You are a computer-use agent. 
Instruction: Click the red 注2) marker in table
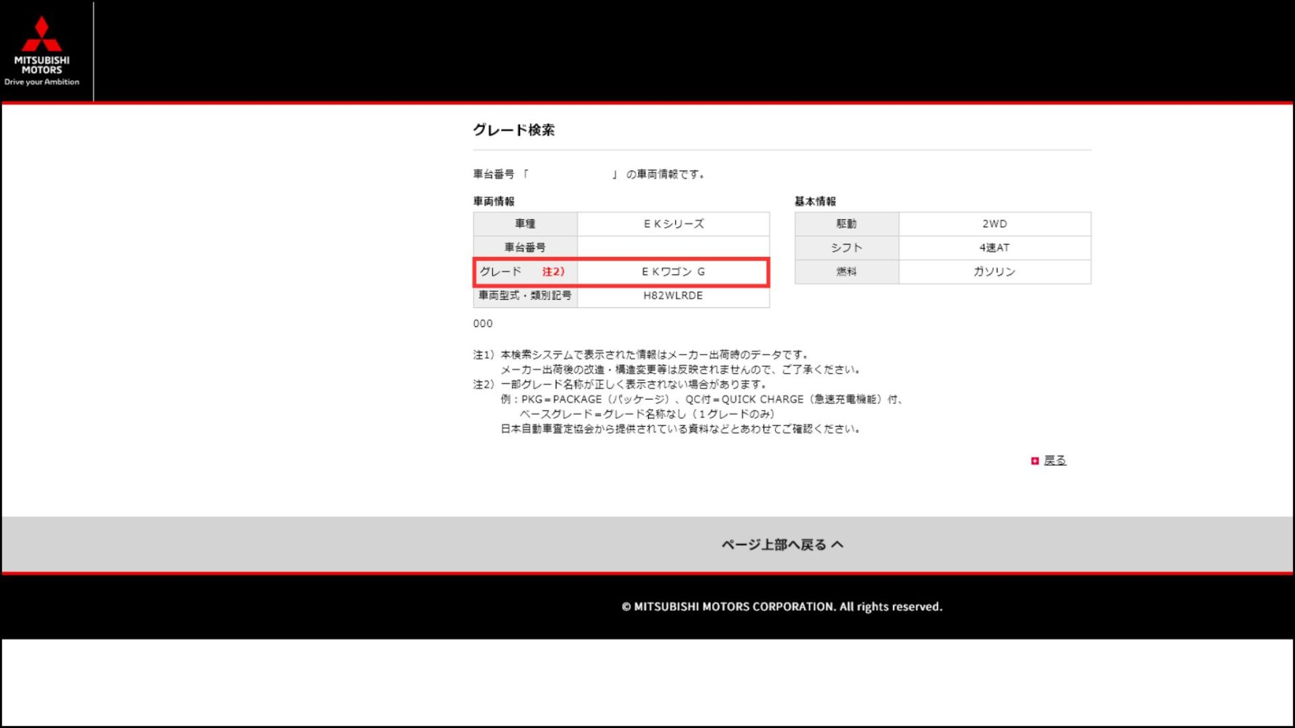(x=553, y=272)
